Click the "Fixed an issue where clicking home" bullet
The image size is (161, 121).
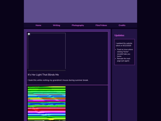pos(125,53)
